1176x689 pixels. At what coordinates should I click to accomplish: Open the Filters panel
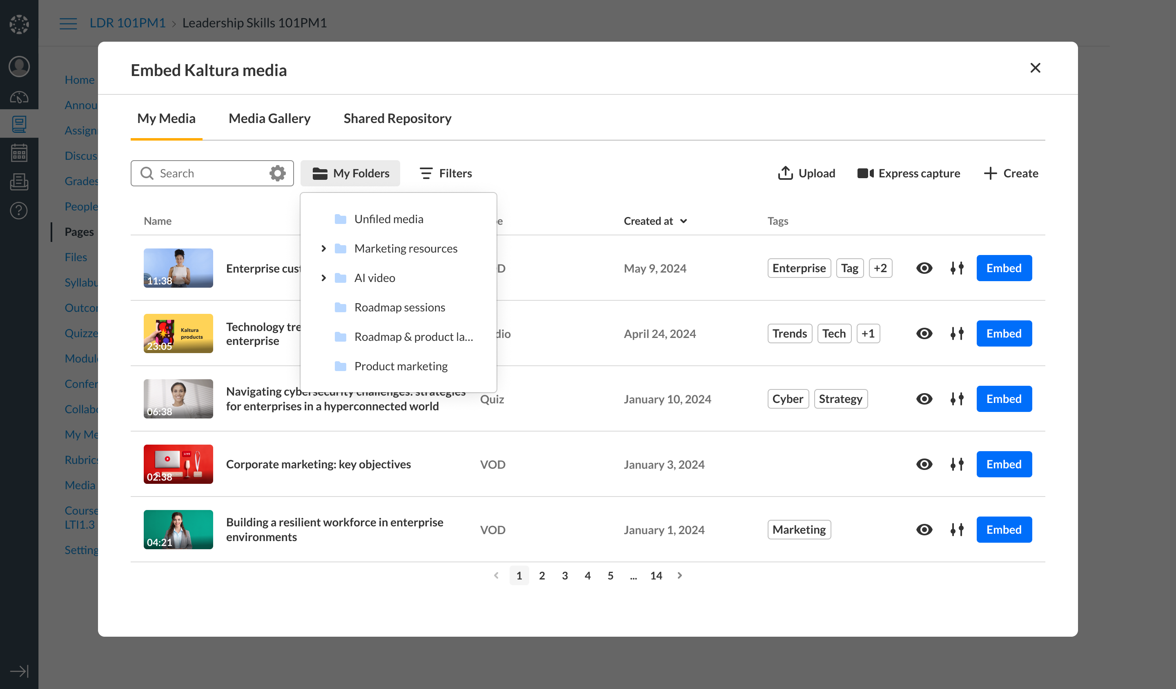point(445,173)
